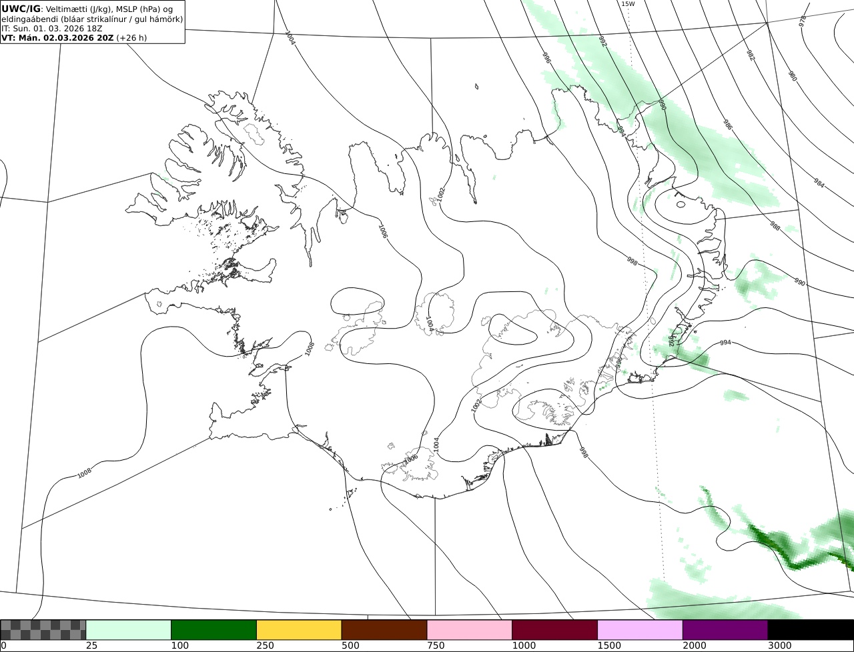Click the title line "UWC/IG: Veltimætti (J/kg), MSLP (hPa) og"

(x=87, y=9)
